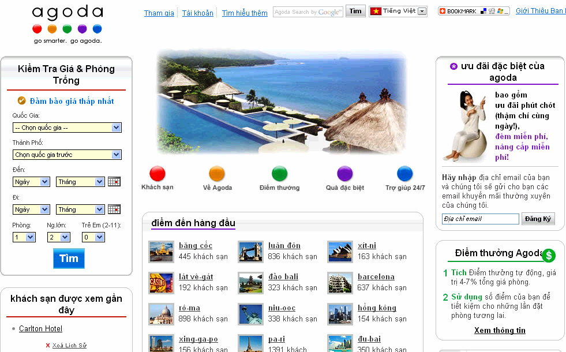Click the red X clear history icon
The height and width of the screenshot is (352, 566).
48,346
